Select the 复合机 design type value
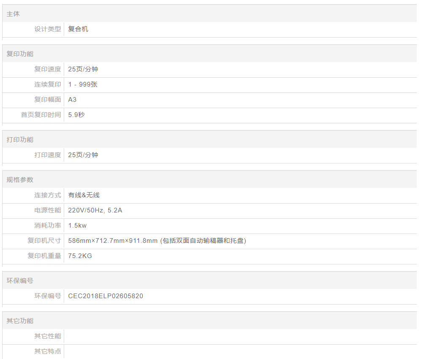Image resolution: width=424 pixels, height=359 pixels. [78, 29]
